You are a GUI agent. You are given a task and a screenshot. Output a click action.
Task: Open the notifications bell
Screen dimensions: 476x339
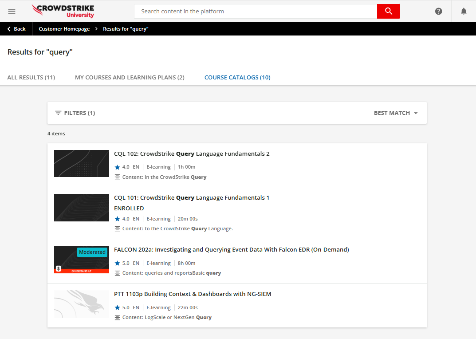click(464, 11)
